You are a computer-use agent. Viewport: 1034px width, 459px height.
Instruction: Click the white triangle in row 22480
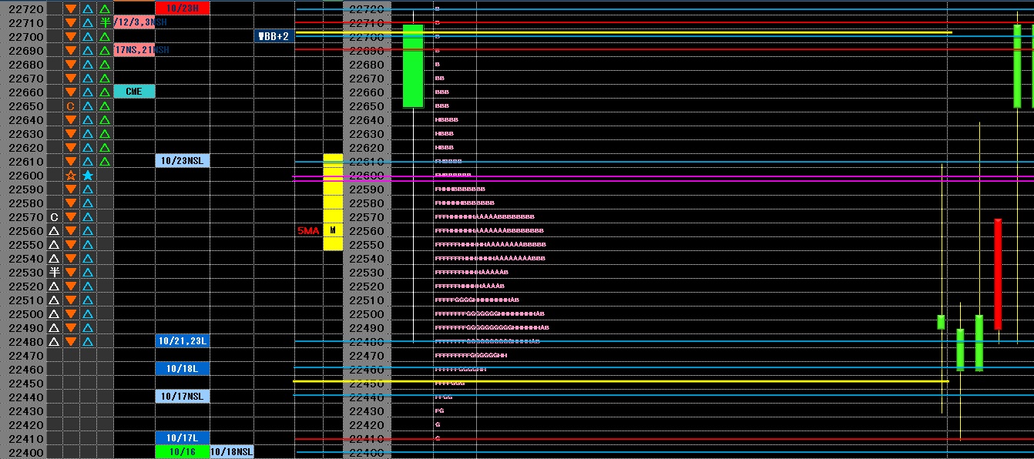[54, 341]
